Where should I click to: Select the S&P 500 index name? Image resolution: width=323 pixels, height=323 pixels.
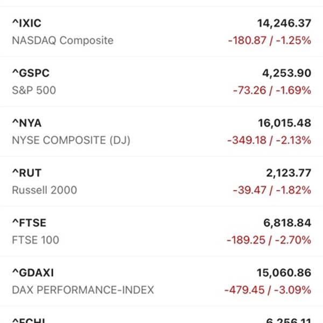[x=34, y=90]
